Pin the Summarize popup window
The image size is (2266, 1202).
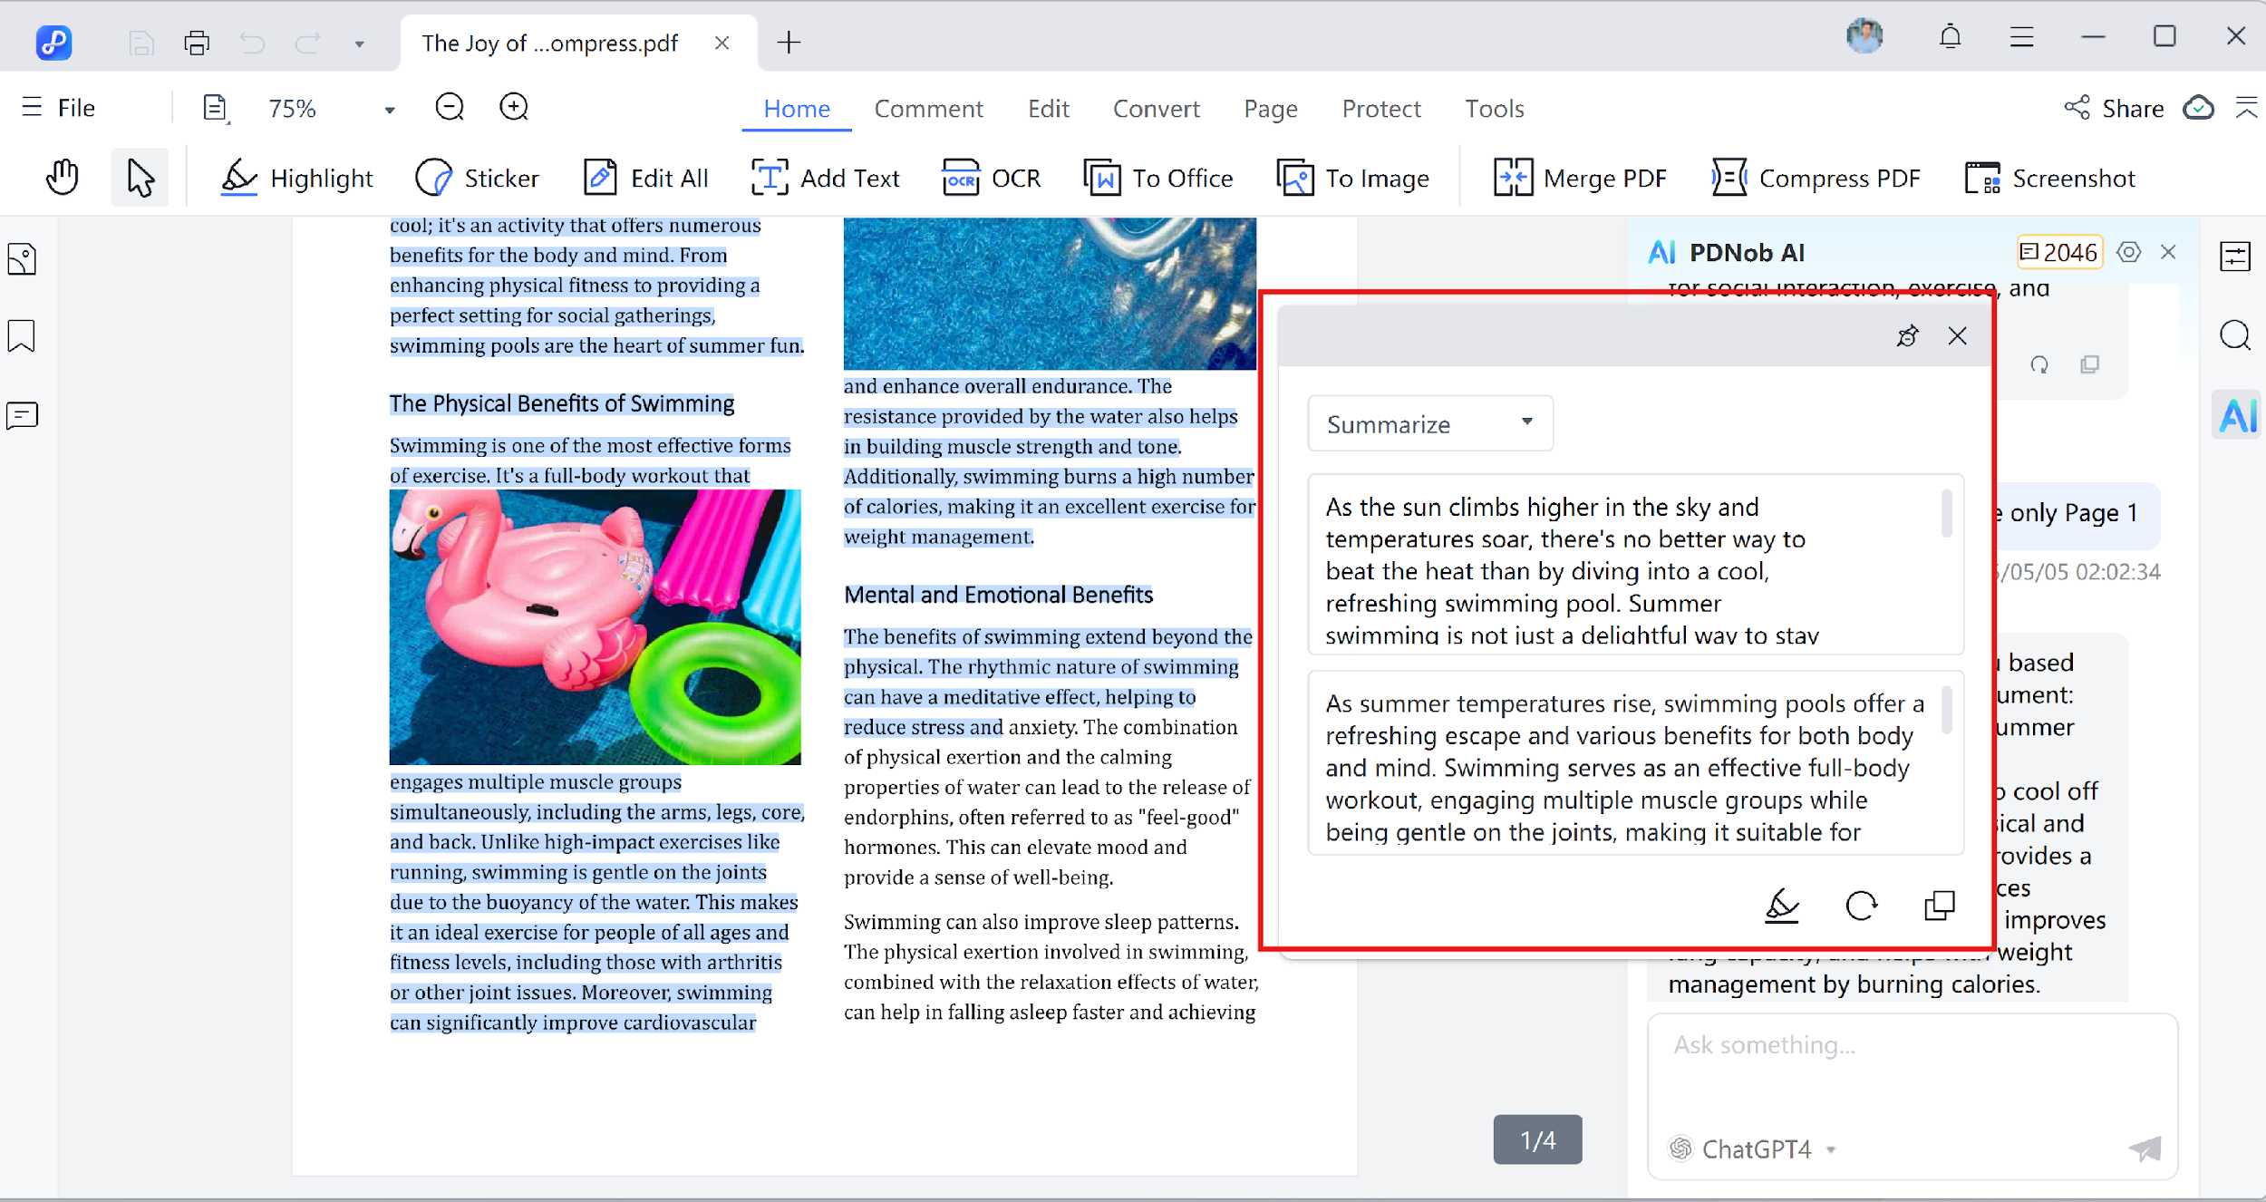(x=1907, y=336)
